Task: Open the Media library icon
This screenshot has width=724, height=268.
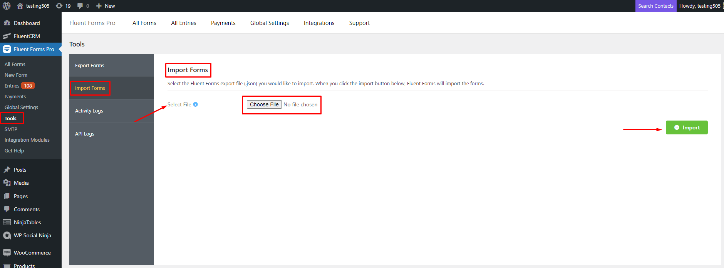Action: (7, 183)
